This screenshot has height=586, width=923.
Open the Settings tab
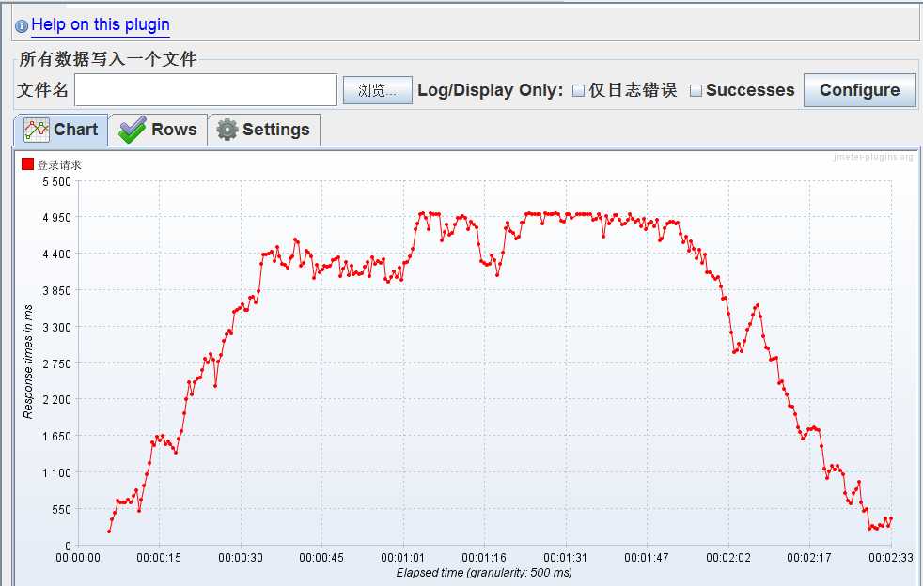[264, 130]
